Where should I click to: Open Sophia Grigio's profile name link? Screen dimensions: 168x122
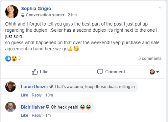(x=36, y=9)
